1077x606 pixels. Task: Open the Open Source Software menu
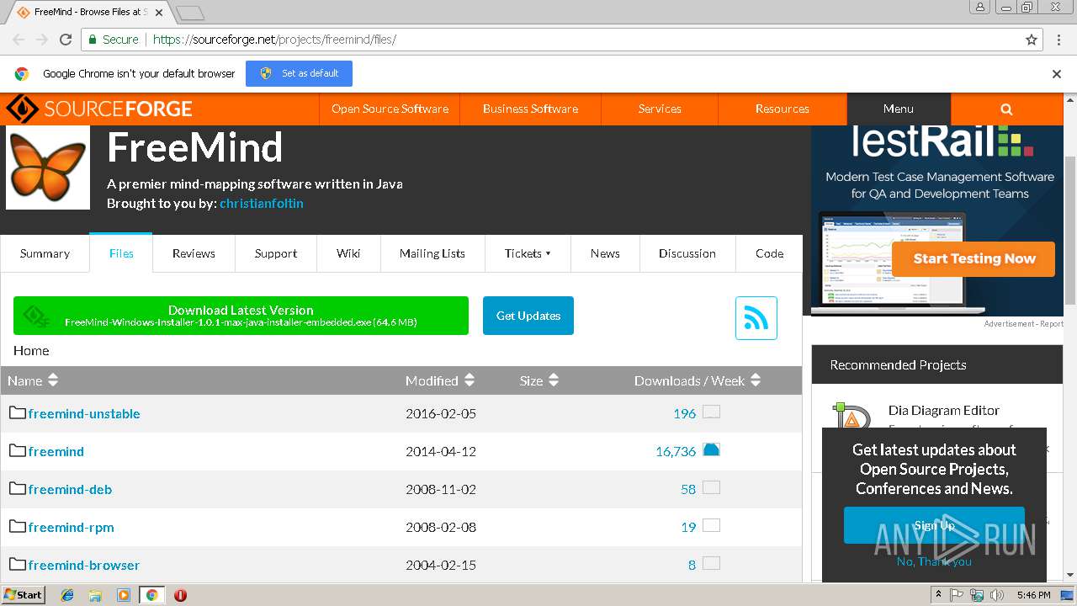coord(390,109)
